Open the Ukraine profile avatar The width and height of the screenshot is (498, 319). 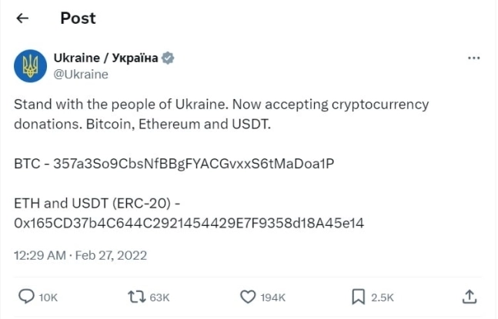[x=30, y=65]
